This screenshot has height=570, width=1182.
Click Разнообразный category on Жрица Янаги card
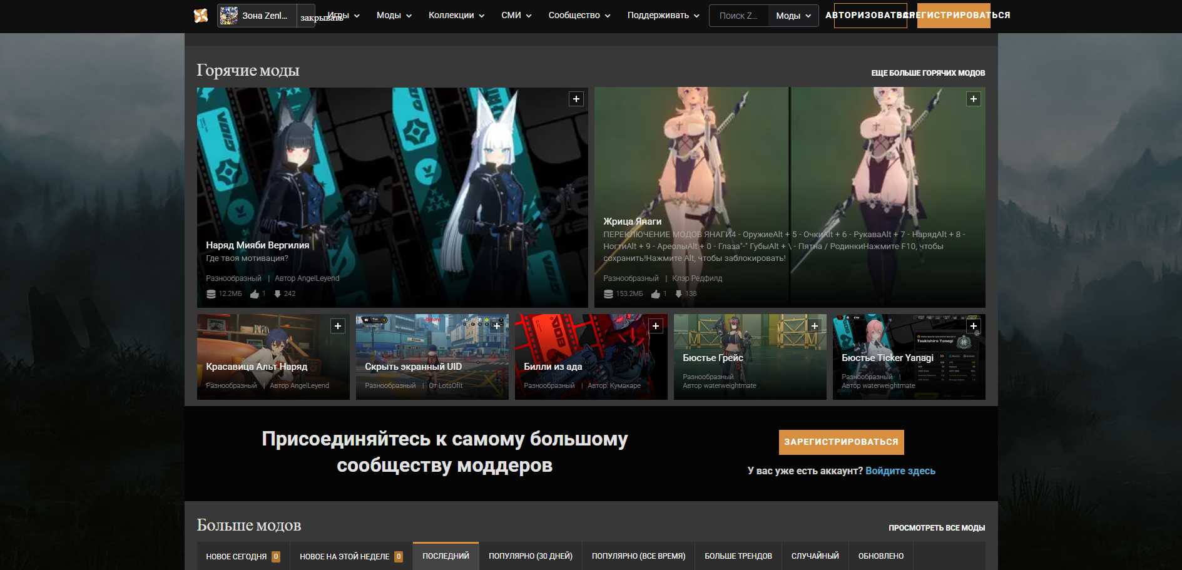click(x=631, y=278)
